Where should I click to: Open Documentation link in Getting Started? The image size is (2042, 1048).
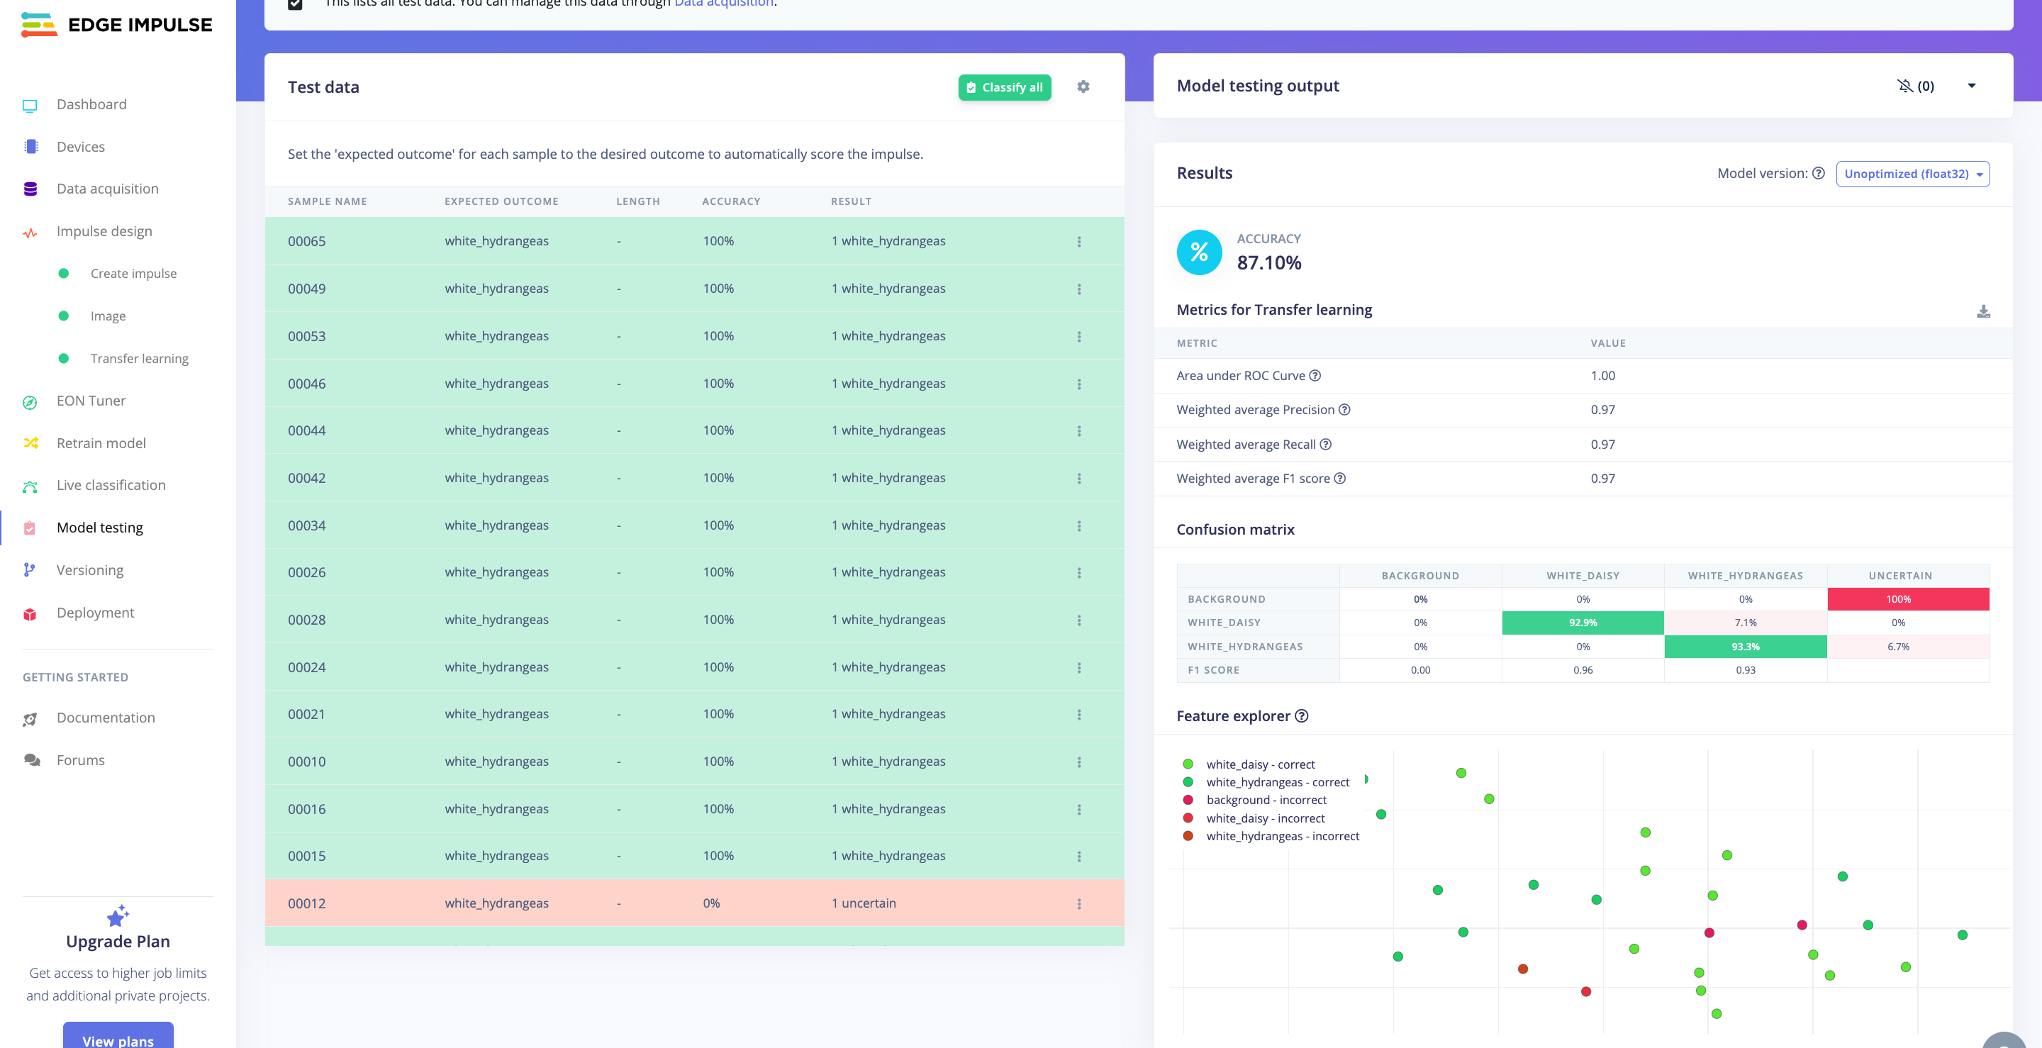click(106, 718)
